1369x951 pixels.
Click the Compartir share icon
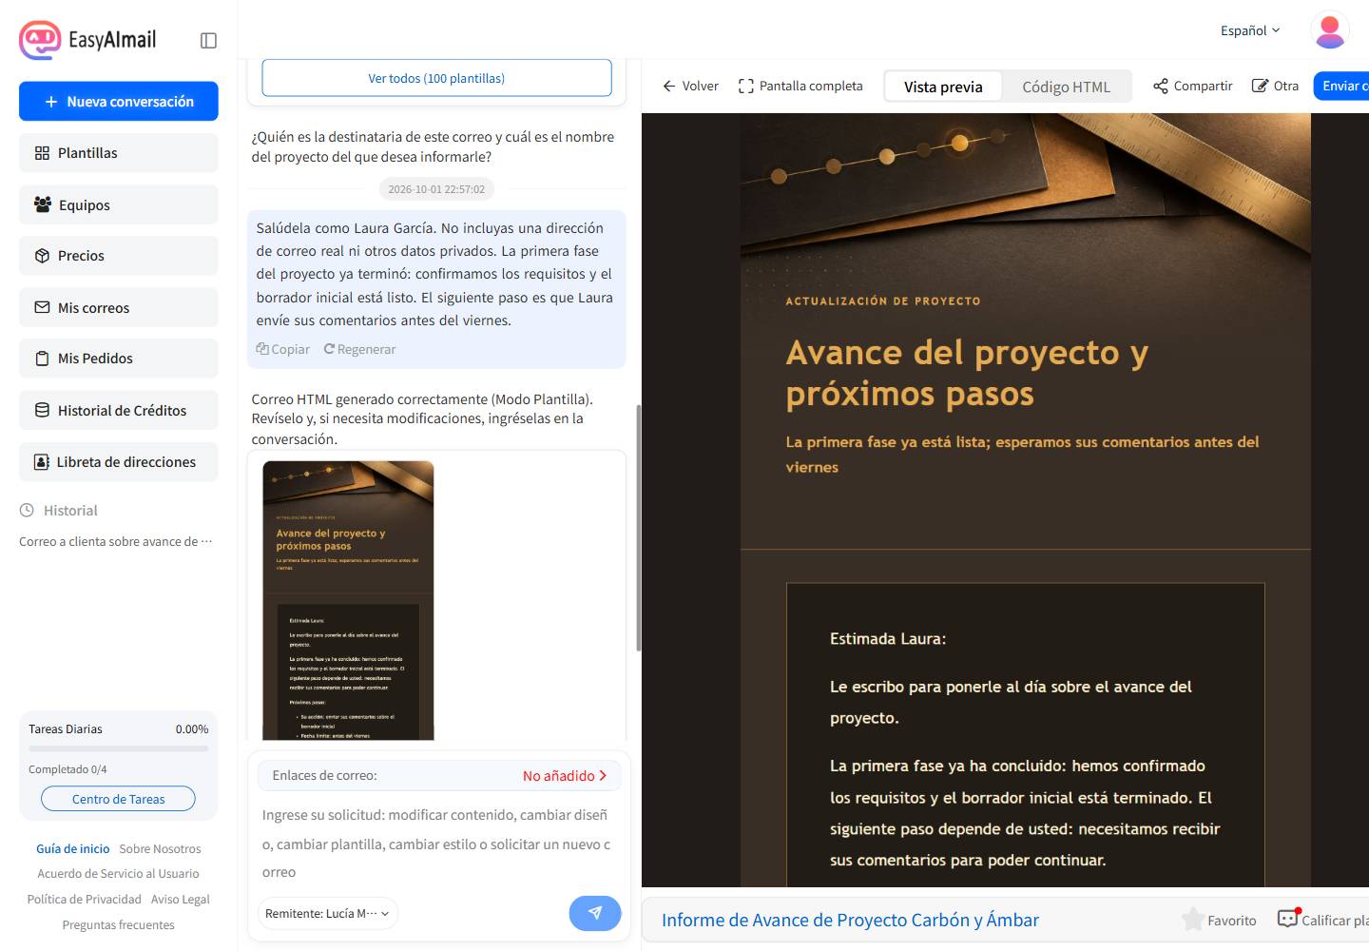pyautogui.click(x=1160, y=87)
